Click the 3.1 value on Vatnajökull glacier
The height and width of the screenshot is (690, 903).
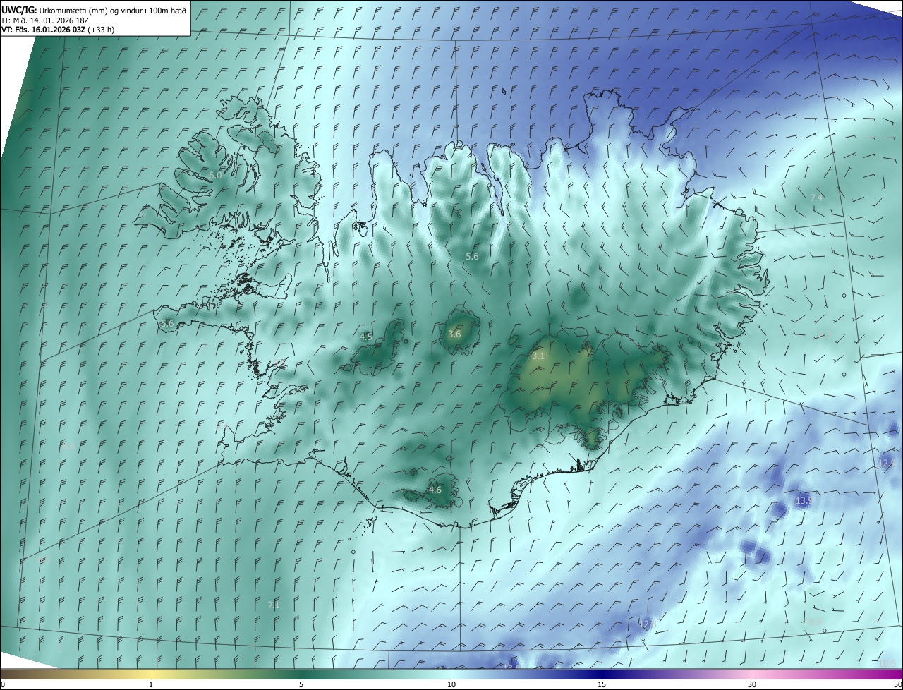[x=538, y=356]
